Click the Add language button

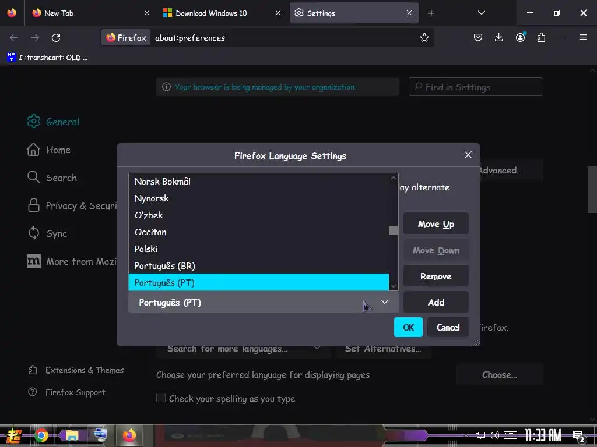[x=436, y=303]
